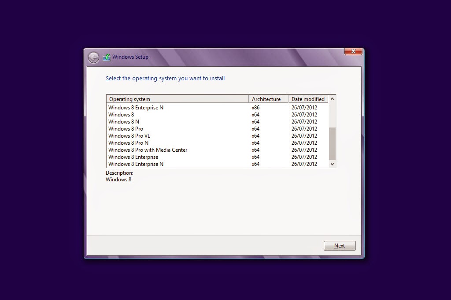Screen dimensions: 451x300
Task: Select the x86 Windows 8 Enterprise N entry
Action: click(135, 107)
